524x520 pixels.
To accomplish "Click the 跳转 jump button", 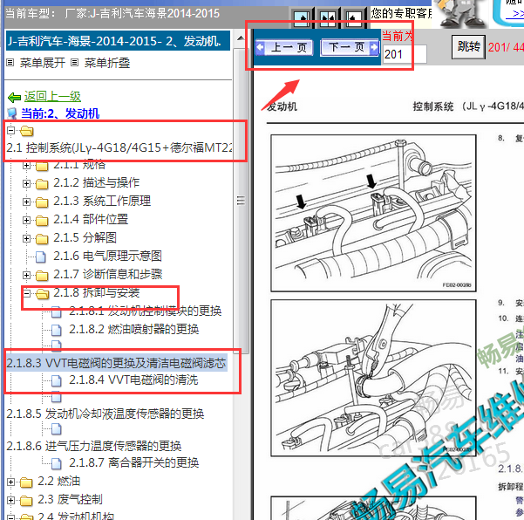I will point(468,47).
